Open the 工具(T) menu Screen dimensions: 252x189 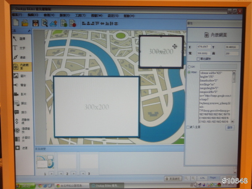click(x=80, y=15)
